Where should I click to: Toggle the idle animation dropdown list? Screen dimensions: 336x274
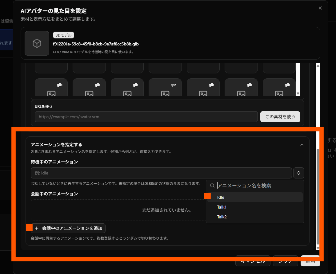[x=298, y=173]
